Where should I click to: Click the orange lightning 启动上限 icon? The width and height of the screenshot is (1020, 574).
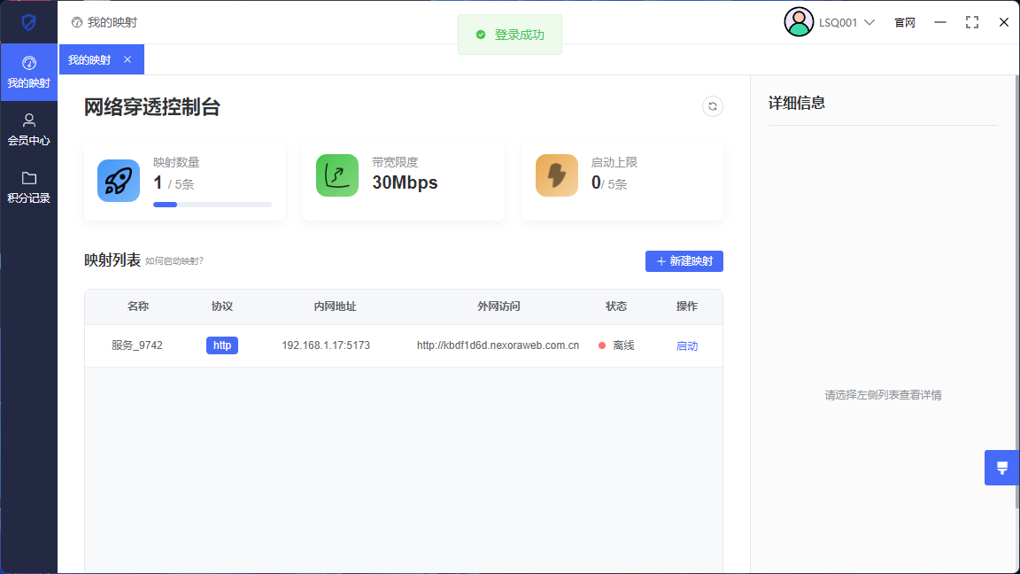click(x=557, y=175)
